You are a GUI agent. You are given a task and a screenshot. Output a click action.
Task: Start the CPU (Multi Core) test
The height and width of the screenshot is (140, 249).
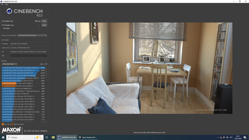coord(44,21)
